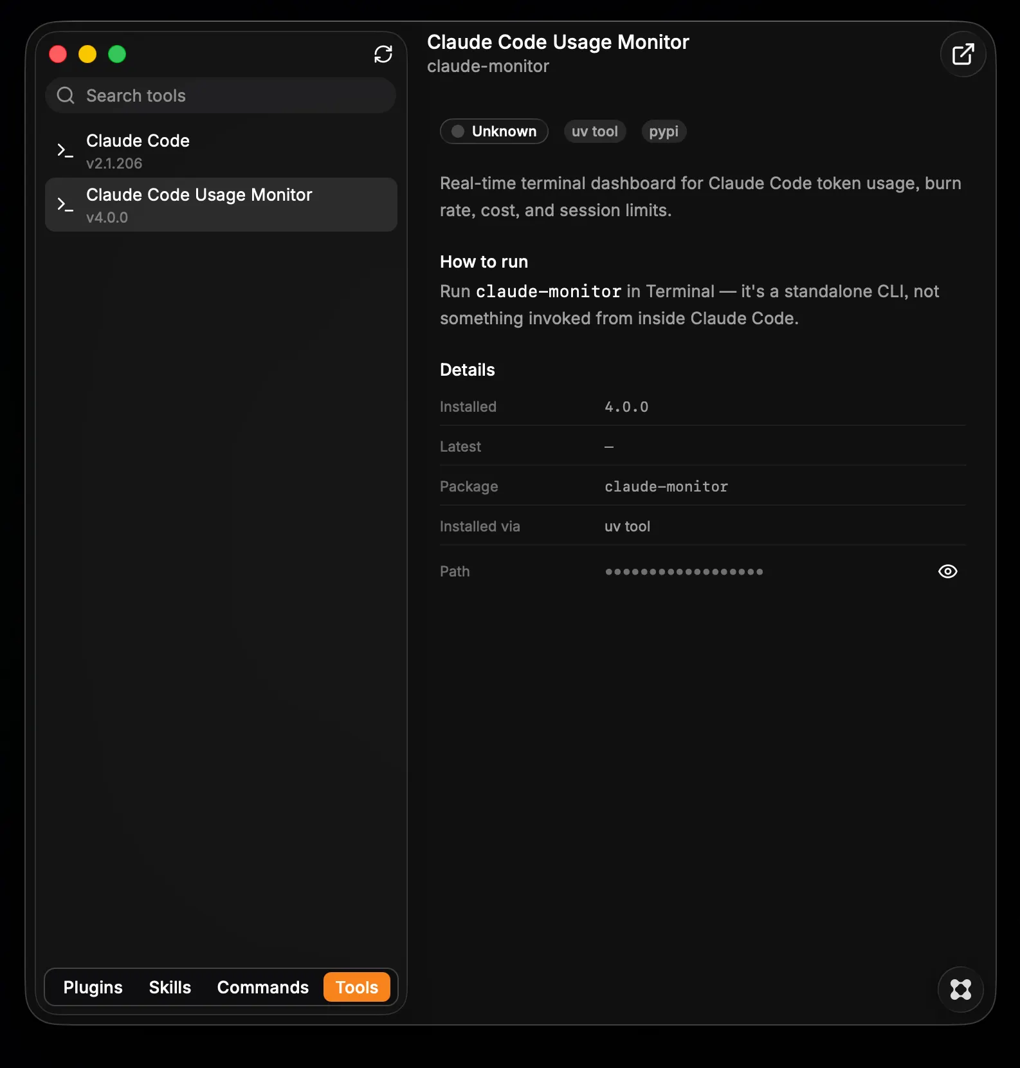Click the claude-monitor subtitle under the title
The image size is (1020, 1068).
point(488,66)
